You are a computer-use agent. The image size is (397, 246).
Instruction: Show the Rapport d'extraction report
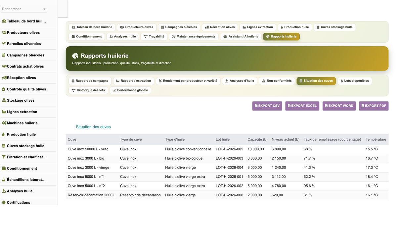pyautogui.click(x=134, y=81)
